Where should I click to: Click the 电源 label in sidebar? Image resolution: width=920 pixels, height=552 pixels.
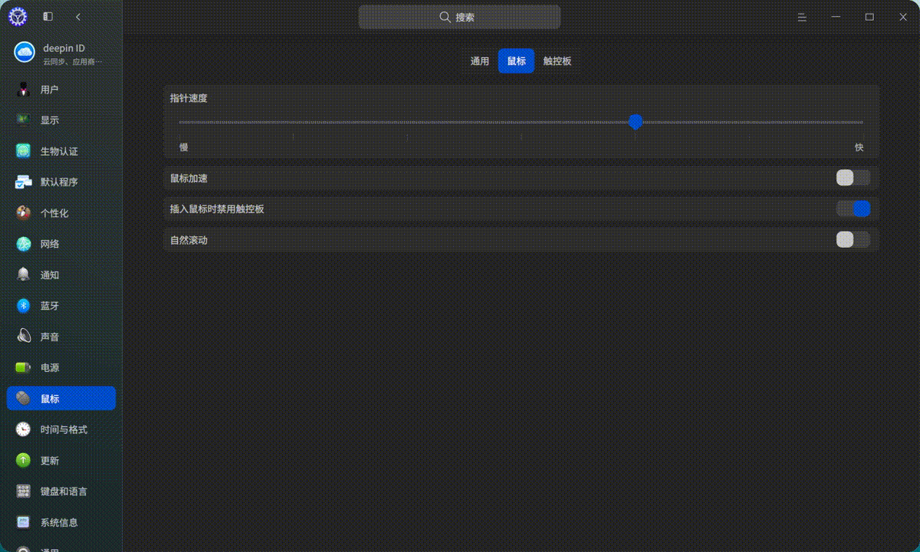(50, 367)
